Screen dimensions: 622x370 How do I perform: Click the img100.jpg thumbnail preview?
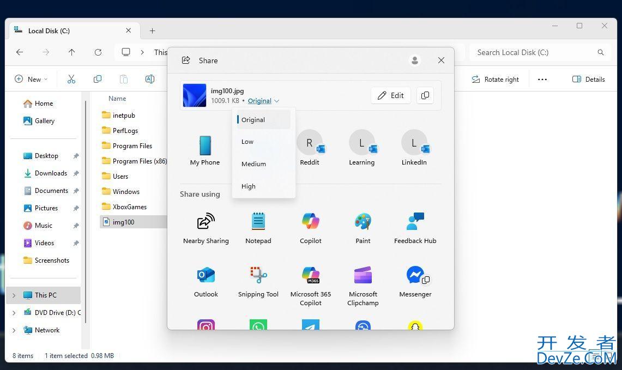pos(195,95)
